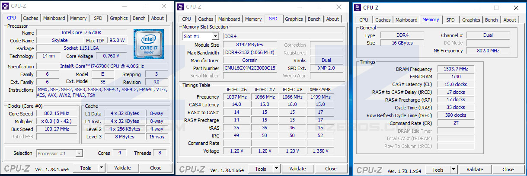Click the Tools button in the right window
The width and height of the screenshot is (527, 176).
[438, 170]
